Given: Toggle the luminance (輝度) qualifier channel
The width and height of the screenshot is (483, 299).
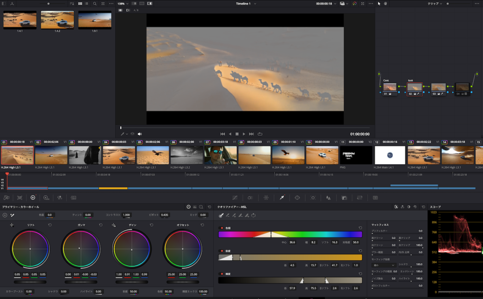Looking at the screenshot, I should [222, 274].
